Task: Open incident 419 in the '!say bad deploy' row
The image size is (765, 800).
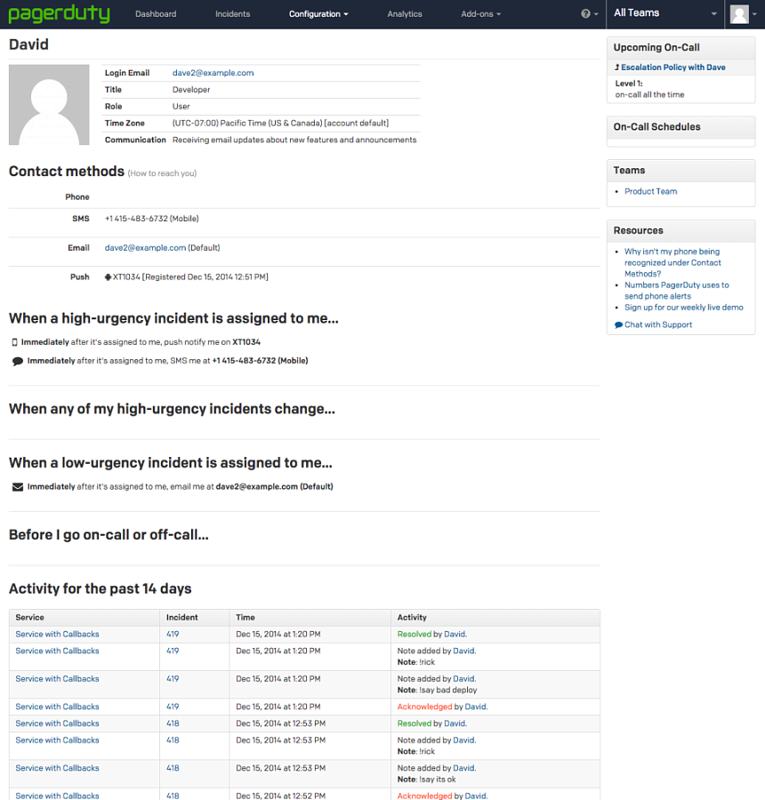Action: tap(173, 679)
